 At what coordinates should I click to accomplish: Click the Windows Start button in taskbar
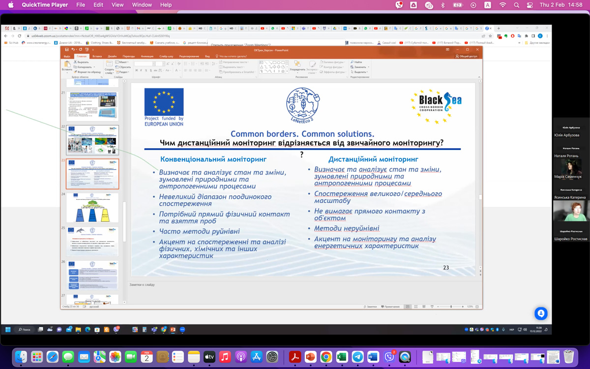point(8,330)
